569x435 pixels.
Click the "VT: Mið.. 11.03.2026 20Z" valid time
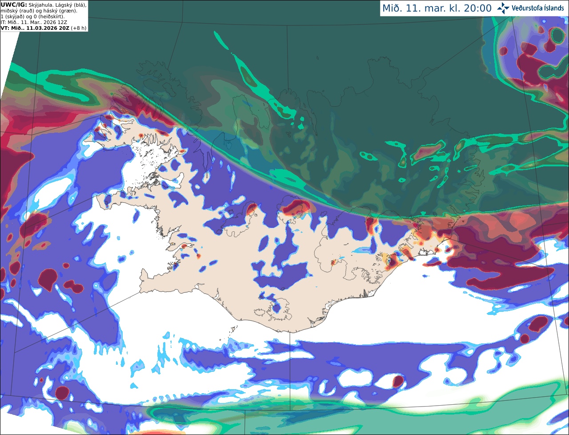[x=34, y=28]
